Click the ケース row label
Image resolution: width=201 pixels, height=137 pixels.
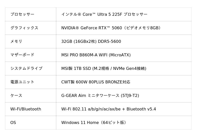[16, 96]
